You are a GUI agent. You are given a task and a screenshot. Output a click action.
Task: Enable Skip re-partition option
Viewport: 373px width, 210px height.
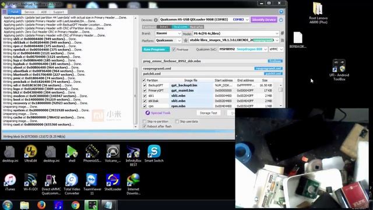[145, 121]
